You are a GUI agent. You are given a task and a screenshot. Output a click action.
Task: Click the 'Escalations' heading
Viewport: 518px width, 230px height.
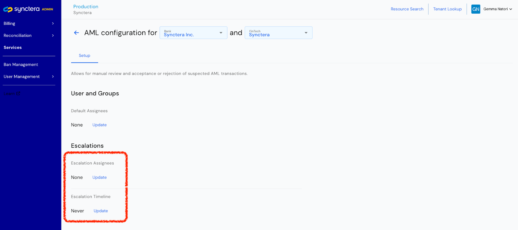tap(87, 146)
